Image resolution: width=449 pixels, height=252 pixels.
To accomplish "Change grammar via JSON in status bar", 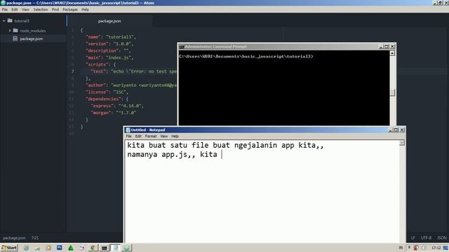I will (441, 238).
